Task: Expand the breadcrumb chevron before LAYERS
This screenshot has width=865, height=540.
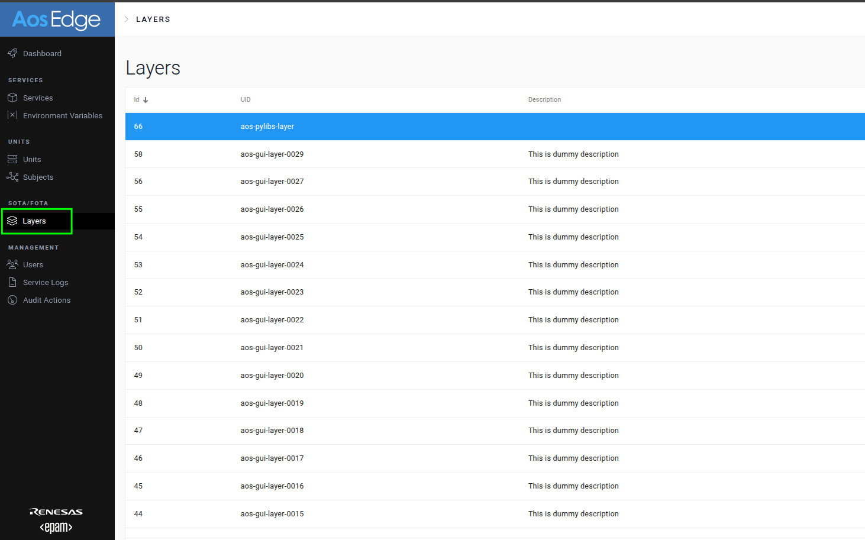Action: (x=126, y=18)
